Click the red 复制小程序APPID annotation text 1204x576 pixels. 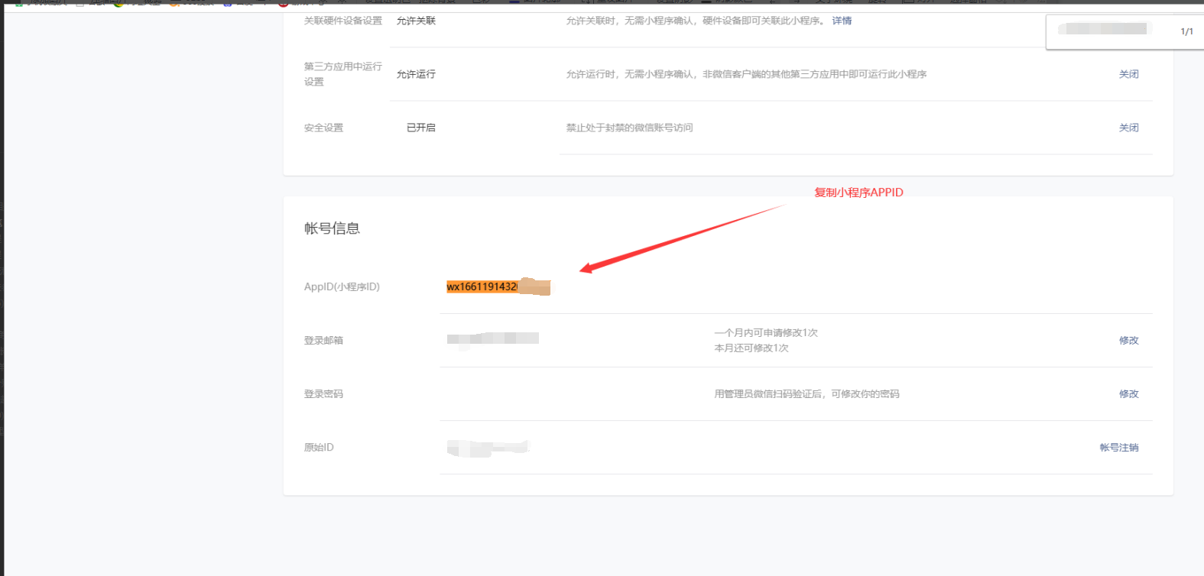858,193
